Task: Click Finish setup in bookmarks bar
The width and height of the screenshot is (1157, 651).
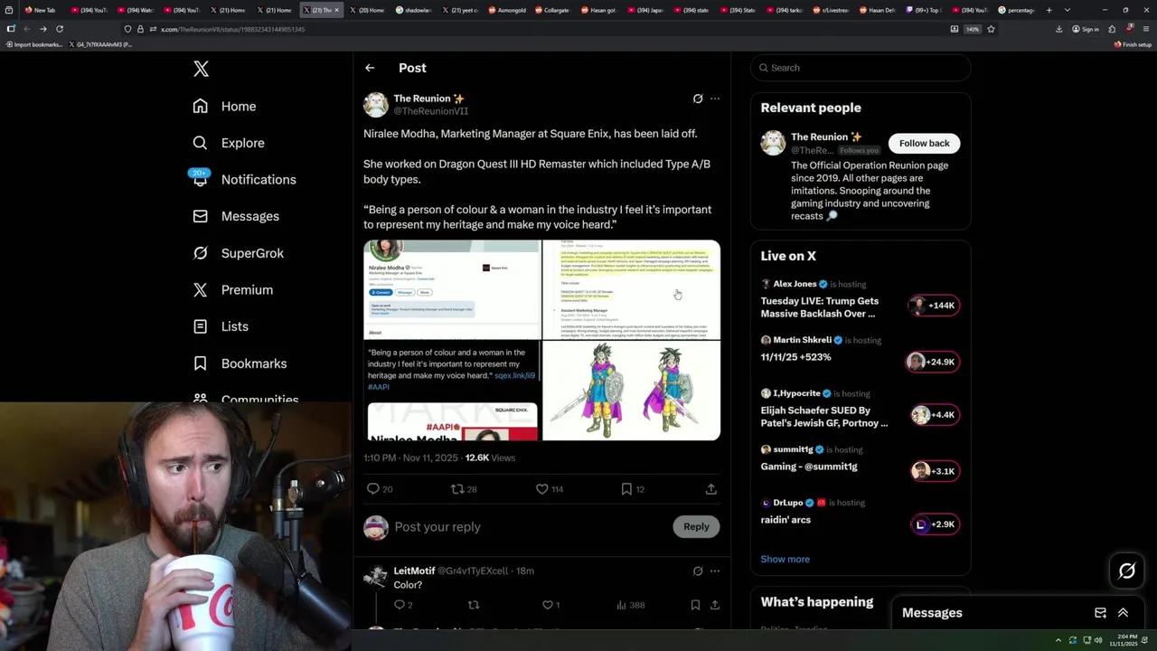Action: pyautogui.click(x=1133, y=44)
